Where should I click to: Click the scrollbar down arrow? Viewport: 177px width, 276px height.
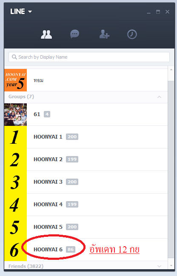click(171, 266)
